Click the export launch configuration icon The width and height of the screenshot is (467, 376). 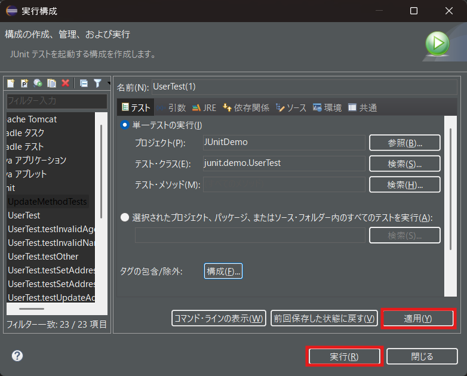(38, 84)
